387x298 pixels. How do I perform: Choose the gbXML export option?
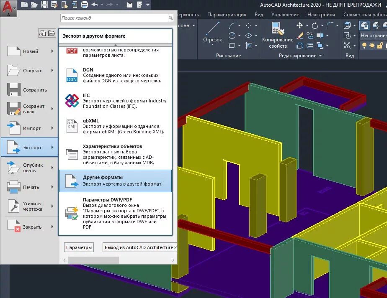pyautogui.click(x=115, y=126)
